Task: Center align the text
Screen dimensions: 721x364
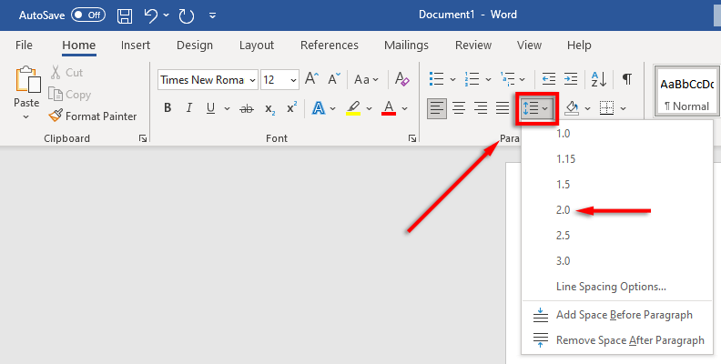Action: (x=459, y=108)
